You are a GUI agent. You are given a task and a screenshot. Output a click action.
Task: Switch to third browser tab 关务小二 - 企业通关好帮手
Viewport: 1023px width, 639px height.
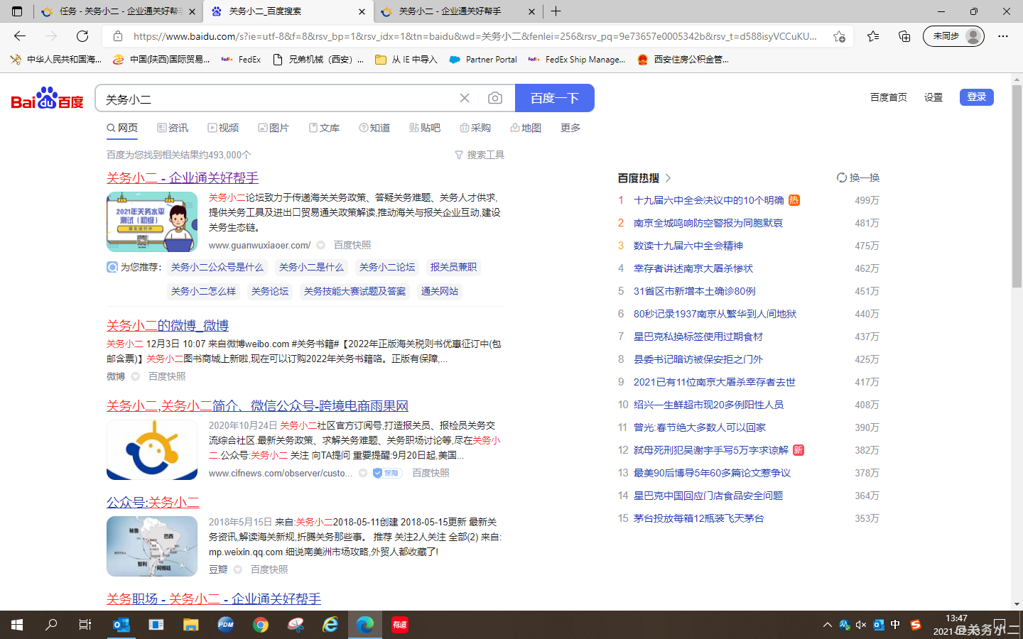coord(458,11)
